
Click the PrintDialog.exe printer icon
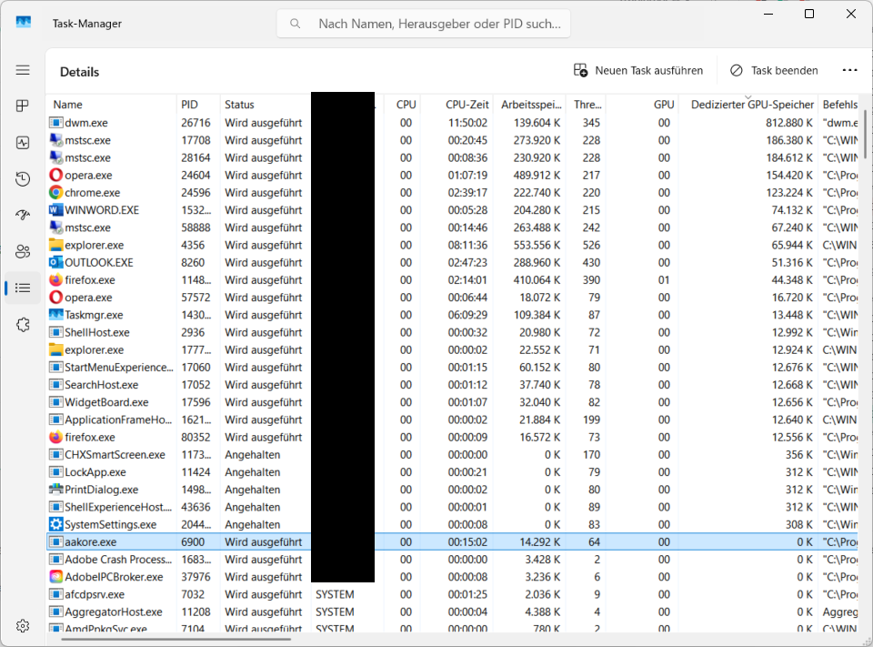click(x=55, y=490)
